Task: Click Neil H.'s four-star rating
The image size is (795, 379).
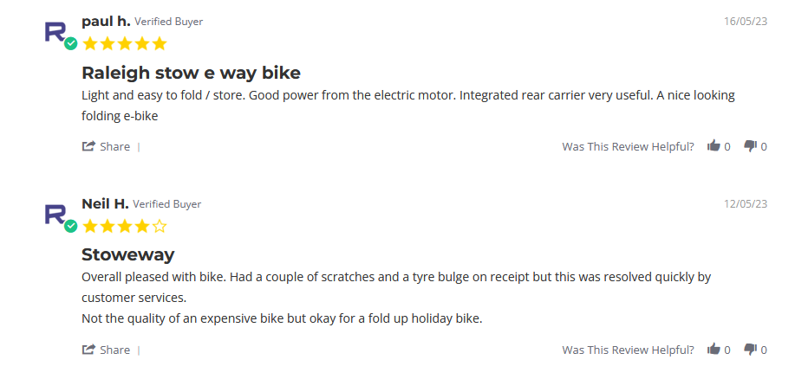Action: [x=114, y=227]
